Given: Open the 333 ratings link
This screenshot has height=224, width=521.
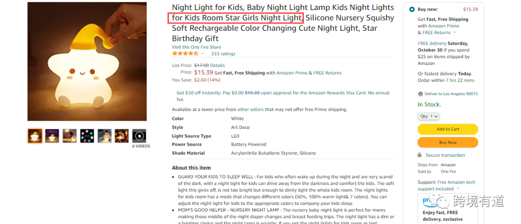Looking at the screenshot, I should (223, 54).
